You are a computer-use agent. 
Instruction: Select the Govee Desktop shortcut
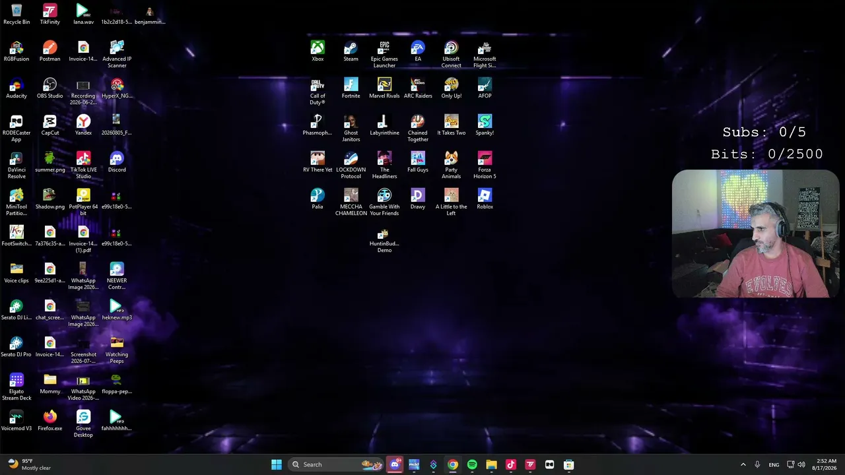pos(83,424)
